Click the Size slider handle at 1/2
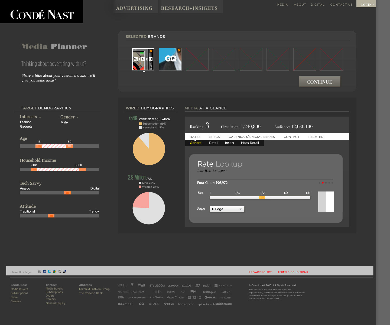 [262, 197]
